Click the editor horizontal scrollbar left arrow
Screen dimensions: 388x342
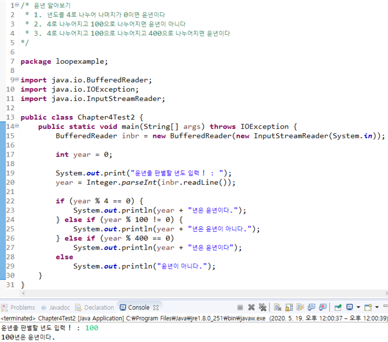24,293
